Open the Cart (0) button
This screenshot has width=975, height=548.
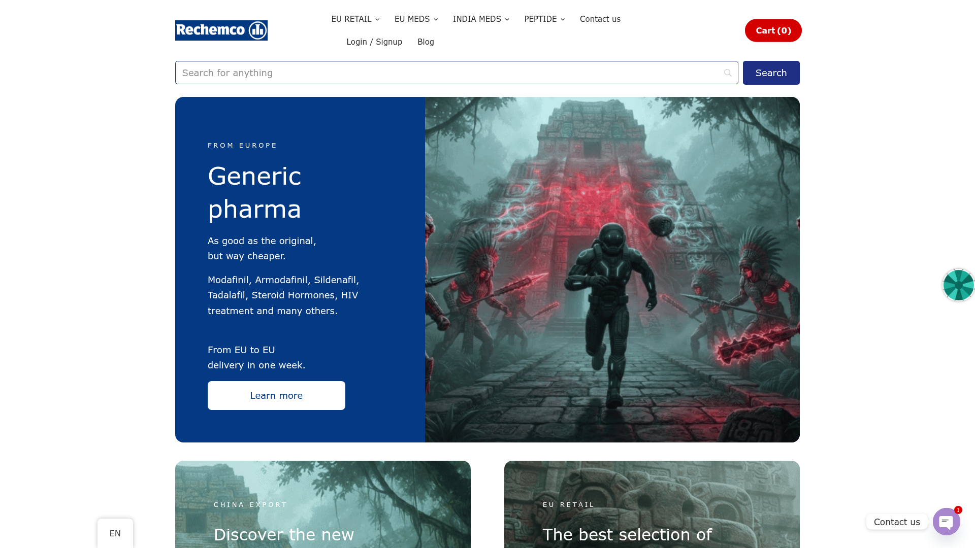coord(773,30)
